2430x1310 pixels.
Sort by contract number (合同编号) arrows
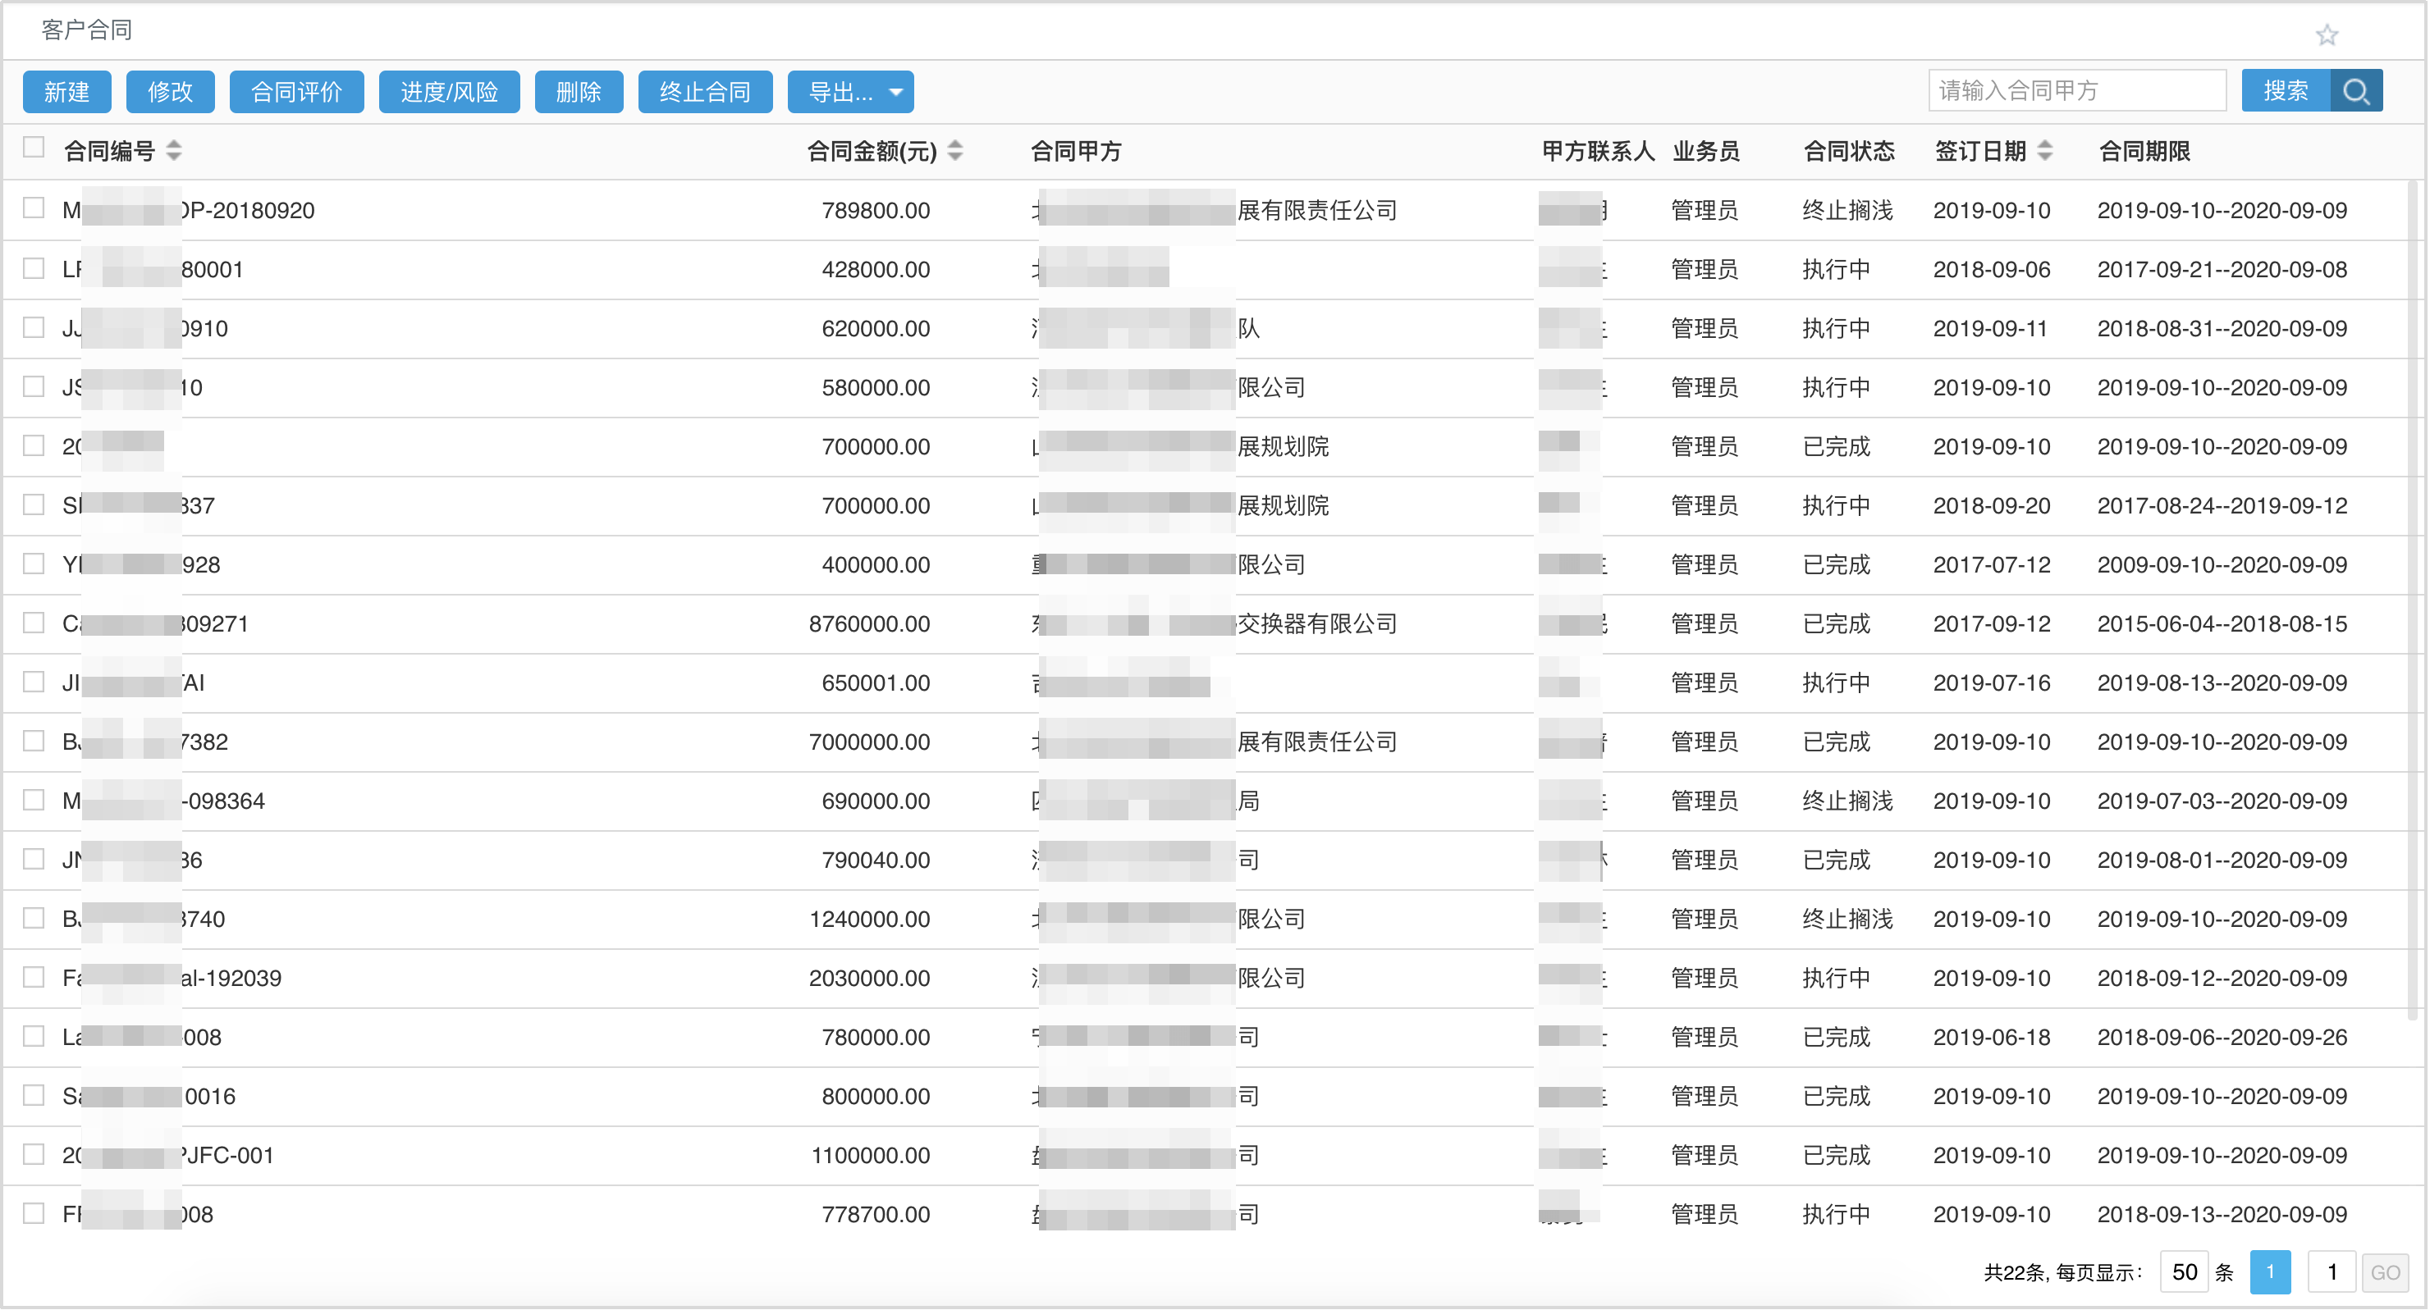click(174, 151)
